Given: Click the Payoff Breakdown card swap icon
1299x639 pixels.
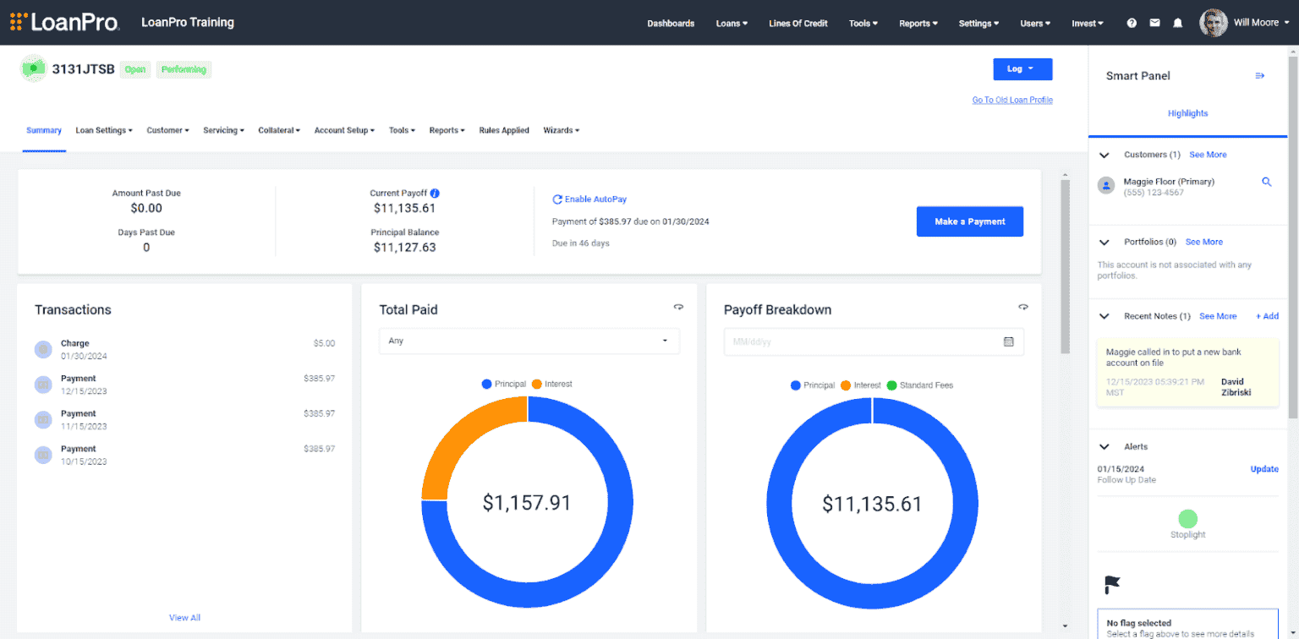Looking at the screenshot, I should [1023, 307].
